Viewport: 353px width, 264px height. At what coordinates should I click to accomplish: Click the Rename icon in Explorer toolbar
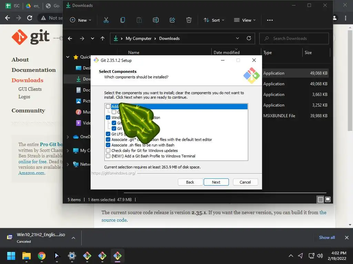156,20
